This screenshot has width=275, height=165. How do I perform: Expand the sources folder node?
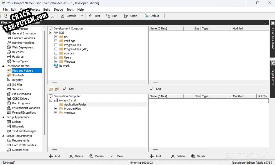click(x=56, y=53)
